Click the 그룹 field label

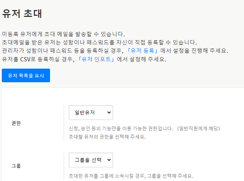click(x=16, y=166)
